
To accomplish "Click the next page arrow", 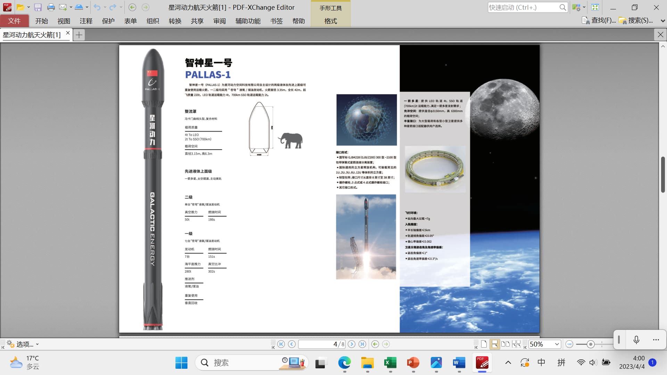I will (x=352, y=344).
